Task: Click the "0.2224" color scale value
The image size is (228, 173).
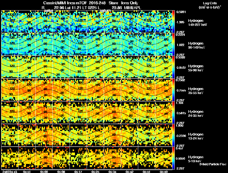Action: pyautogui.click(x=180, y=35)
